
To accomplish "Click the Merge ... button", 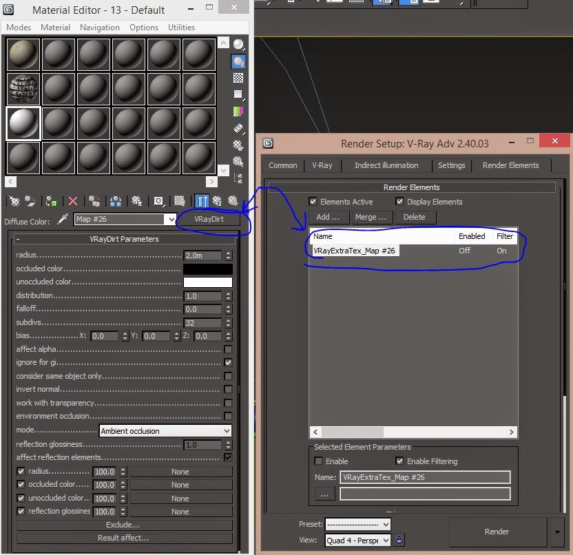I will [x=371, y=217].
